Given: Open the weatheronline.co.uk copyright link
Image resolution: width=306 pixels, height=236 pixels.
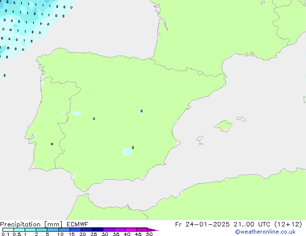Looking at the screenshot, I should pyautogui.click(x=265, y=232).
